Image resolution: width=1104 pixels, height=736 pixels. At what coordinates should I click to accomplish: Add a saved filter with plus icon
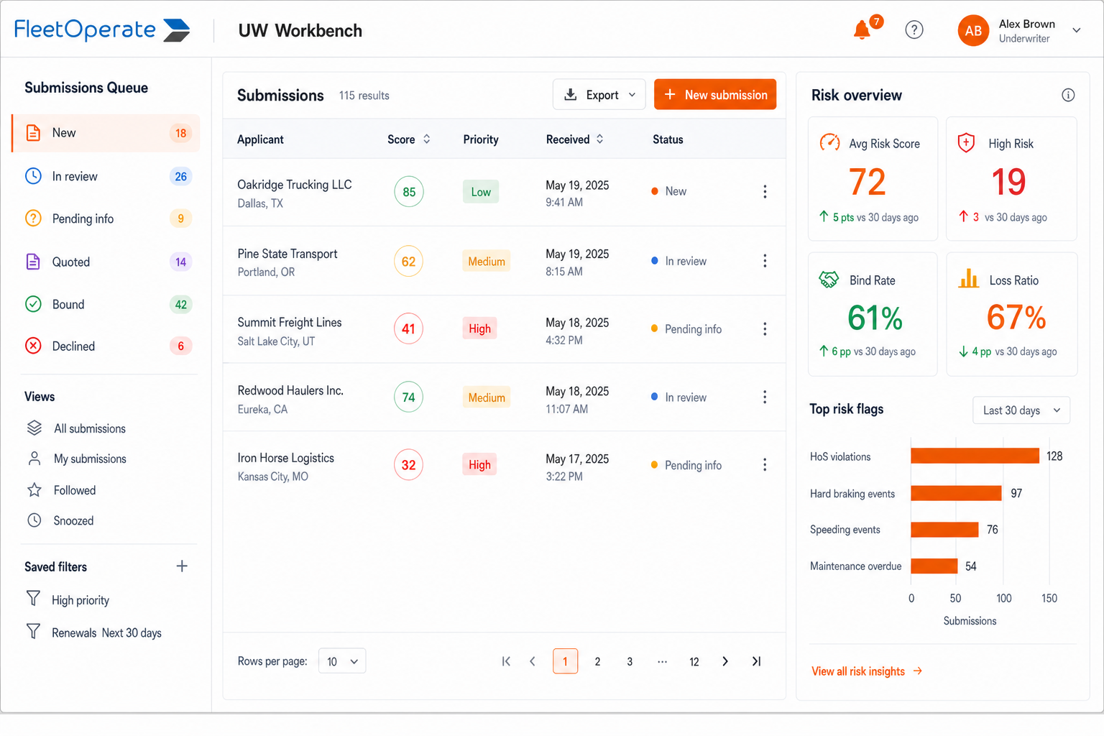[182, 566]
